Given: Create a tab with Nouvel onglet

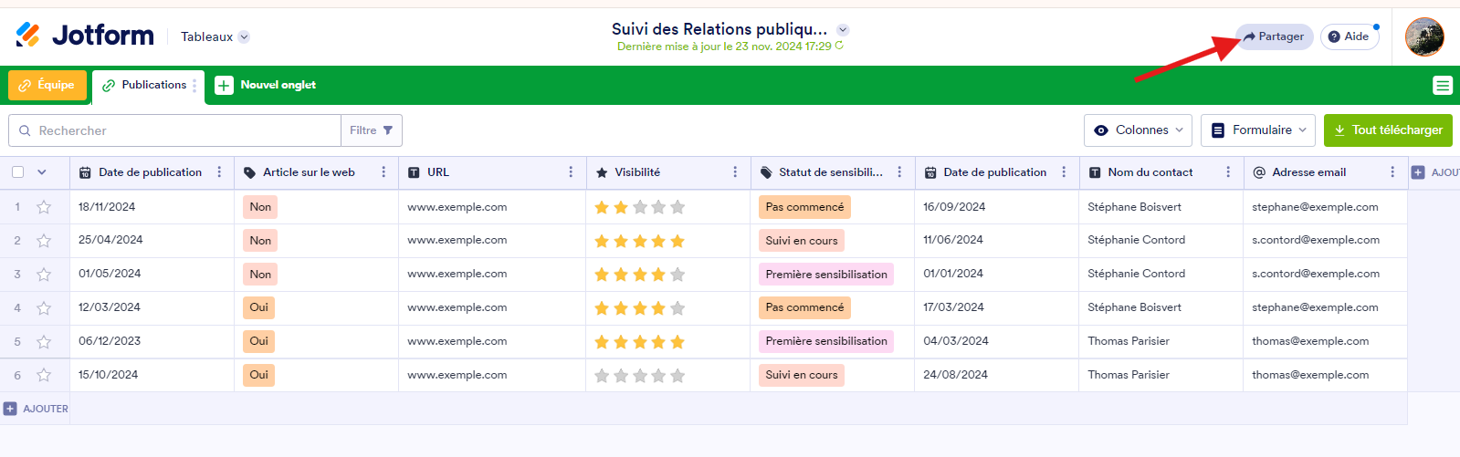Looking at the screenshot, I should pos(266,86).
